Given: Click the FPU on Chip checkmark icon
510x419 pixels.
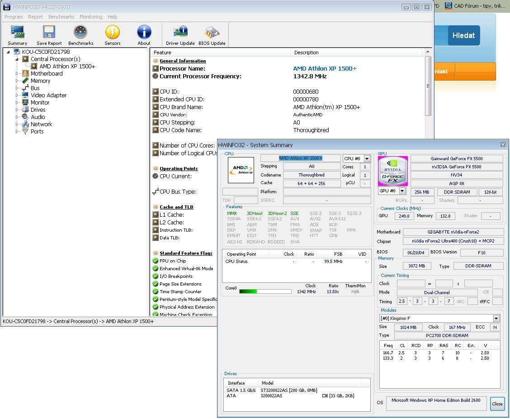Looking at the screenshot, I should 156,261.
